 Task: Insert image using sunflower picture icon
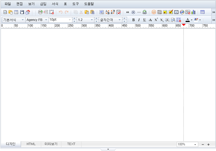pos(165,12)
